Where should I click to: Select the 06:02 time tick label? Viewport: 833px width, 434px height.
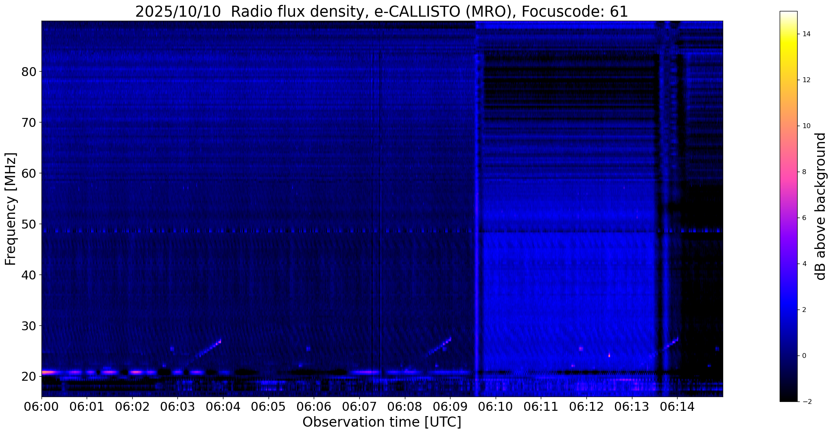(x=132, y=407)
